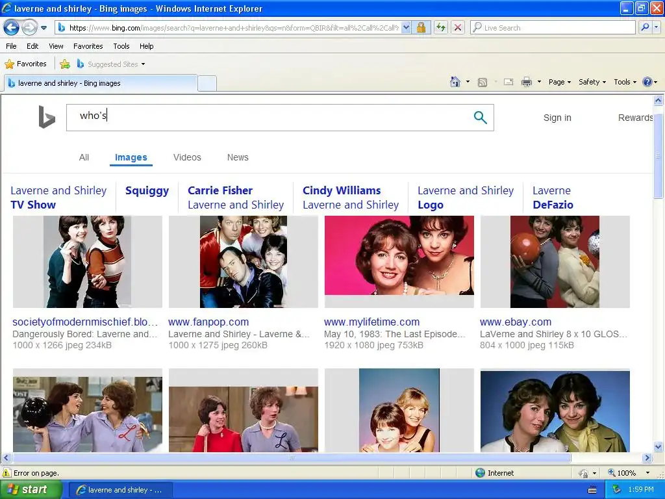
Task: Open the Favorites menu
Action: [88, 46]
